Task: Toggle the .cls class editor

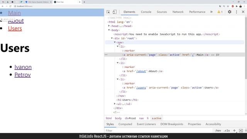Action: (227, 131)
